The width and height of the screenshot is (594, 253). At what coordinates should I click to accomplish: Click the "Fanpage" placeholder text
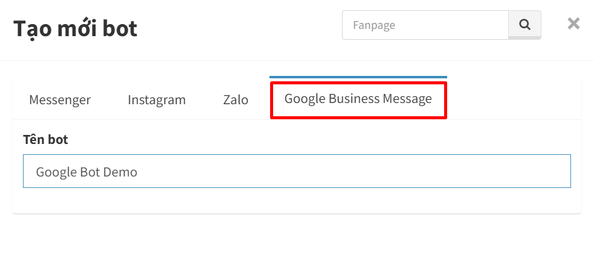(374, 25)
